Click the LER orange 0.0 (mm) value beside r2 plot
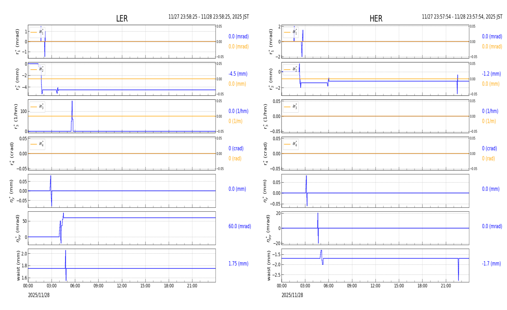The width and height of the screenshot is (507, 310). coord(237,84)
